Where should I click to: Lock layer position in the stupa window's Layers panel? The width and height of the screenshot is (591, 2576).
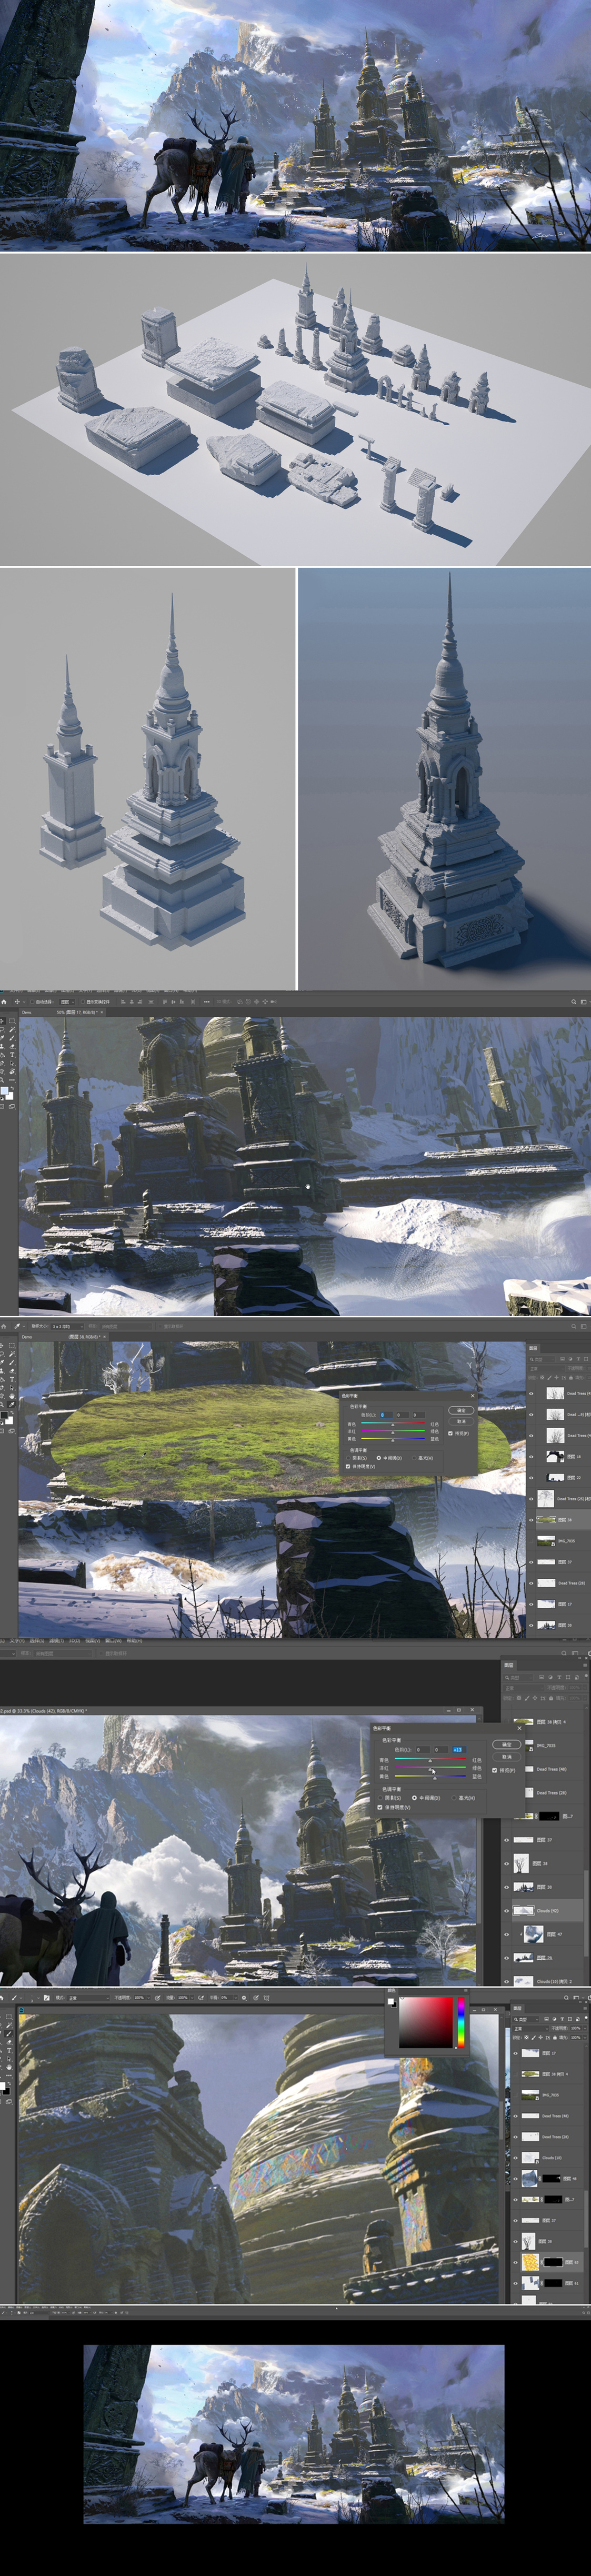pyautogui.click(x=541, y=2037)
